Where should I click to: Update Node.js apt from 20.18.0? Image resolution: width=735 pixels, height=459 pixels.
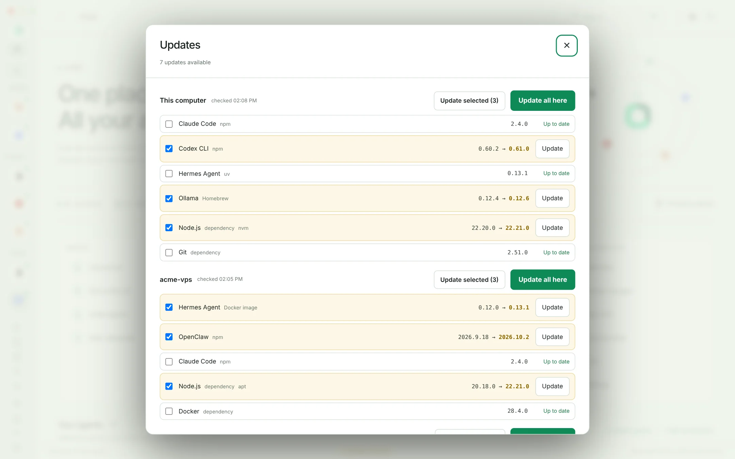click(552, 386)
